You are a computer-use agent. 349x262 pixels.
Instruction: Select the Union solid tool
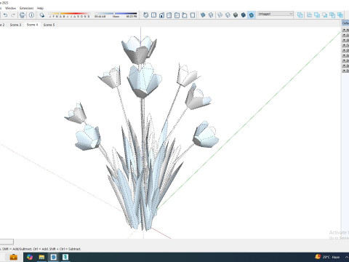[317, 15]
